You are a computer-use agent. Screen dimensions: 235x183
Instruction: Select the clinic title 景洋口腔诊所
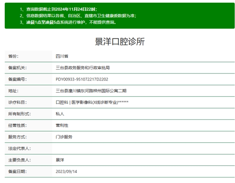120,41
